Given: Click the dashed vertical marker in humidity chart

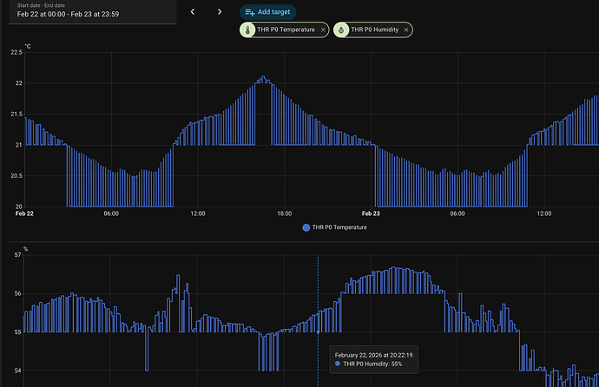Looking at the screenshot, I should [x=318, y=295].
